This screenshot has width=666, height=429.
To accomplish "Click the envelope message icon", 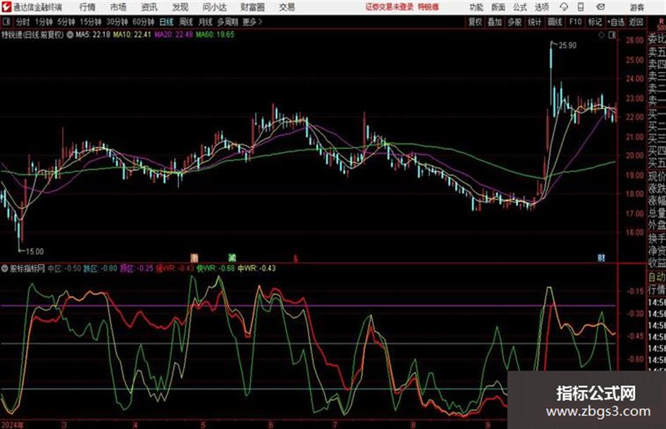I will (600, 7).
